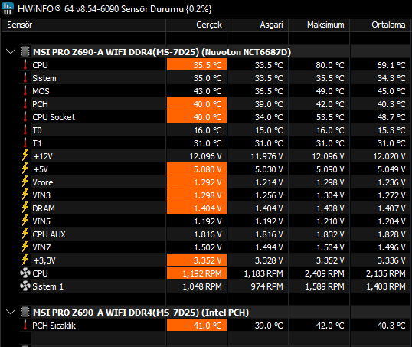Click the highlighted 5.080 V value
412x347 pixels.
click(197, 169)
